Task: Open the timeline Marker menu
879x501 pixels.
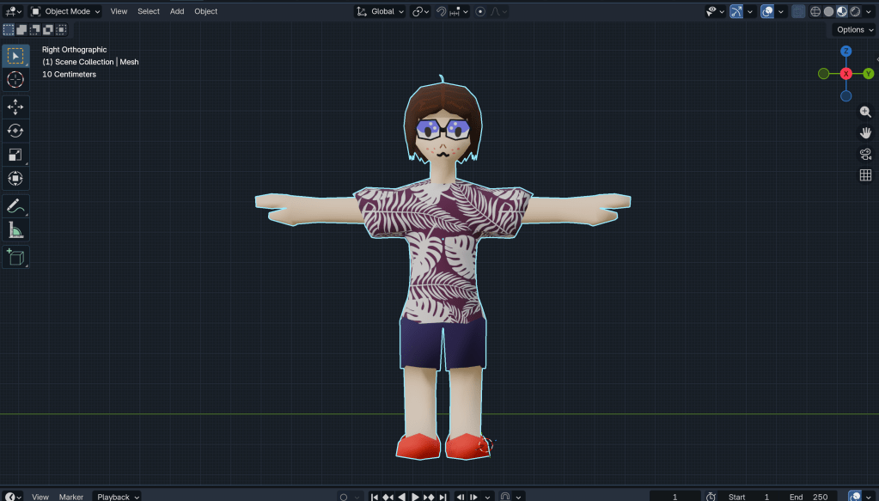Action: pyautogui.click(x=71, y=497)
